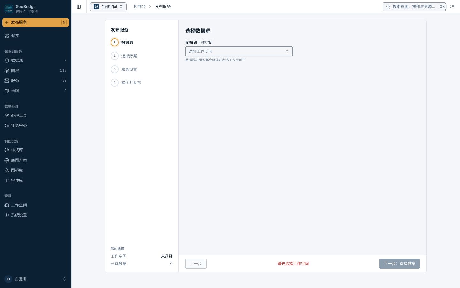Click the 概览 dashboard icon

7,36
